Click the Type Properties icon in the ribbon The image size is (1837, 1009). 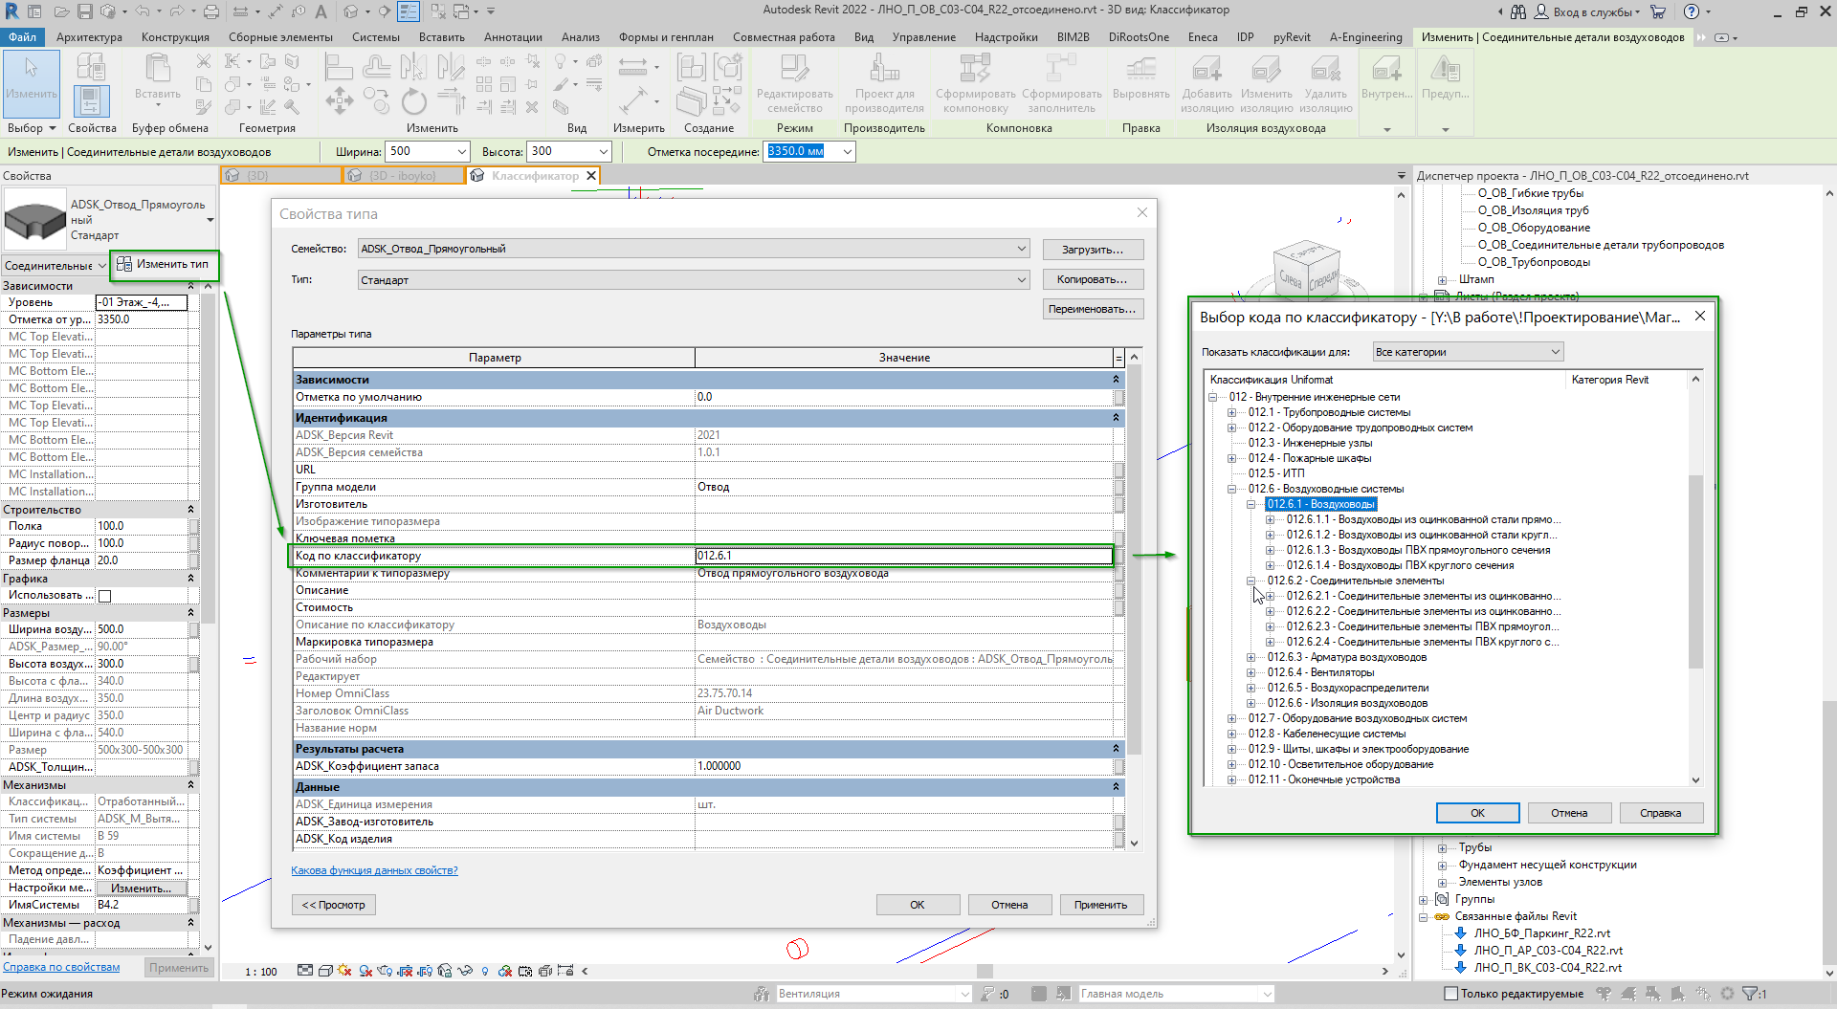tap(91, 68)
